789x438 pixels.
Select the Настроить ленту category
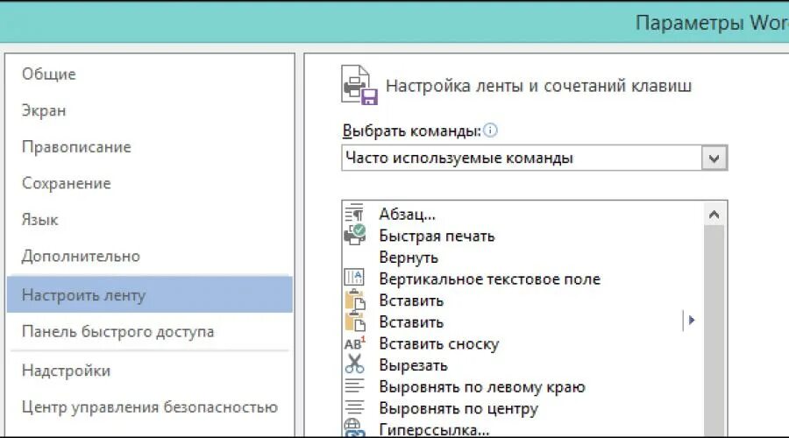tap(149, 295)
